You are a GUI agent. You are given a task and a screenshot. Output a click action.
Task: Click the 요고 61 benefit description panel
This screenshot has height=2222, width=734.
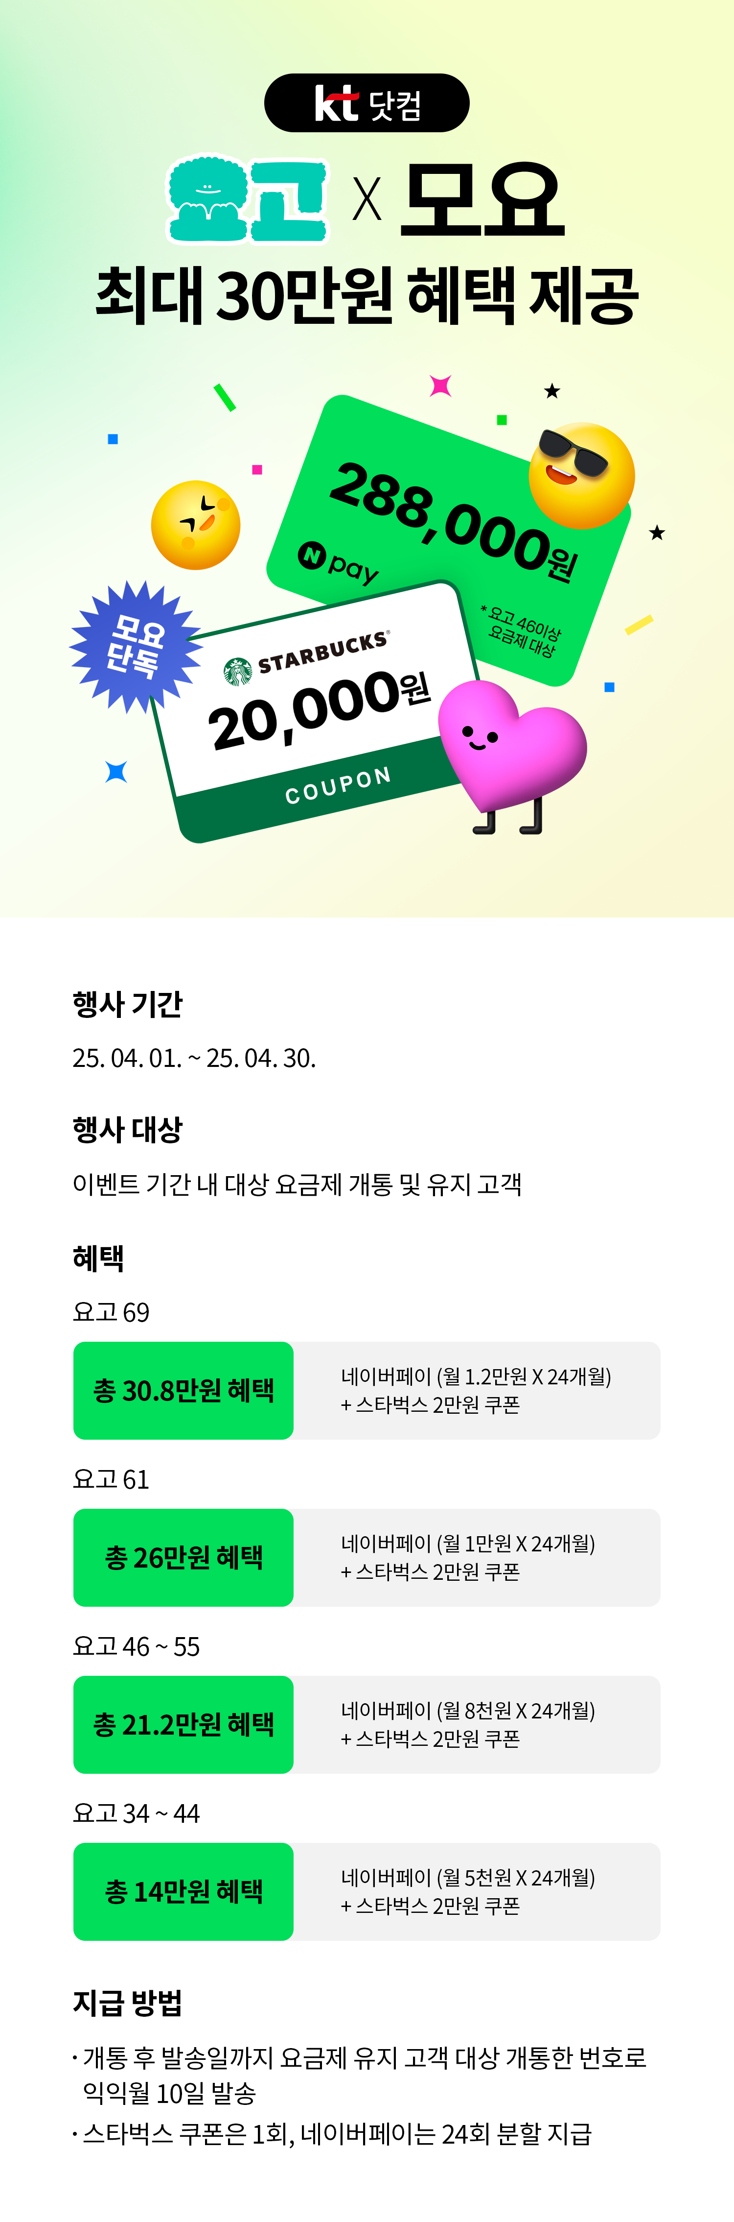pos(477,1558)
